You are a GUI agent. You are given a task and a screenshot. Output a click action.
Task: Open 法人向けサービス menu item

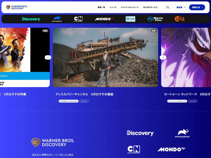click(x=150, y=7)
